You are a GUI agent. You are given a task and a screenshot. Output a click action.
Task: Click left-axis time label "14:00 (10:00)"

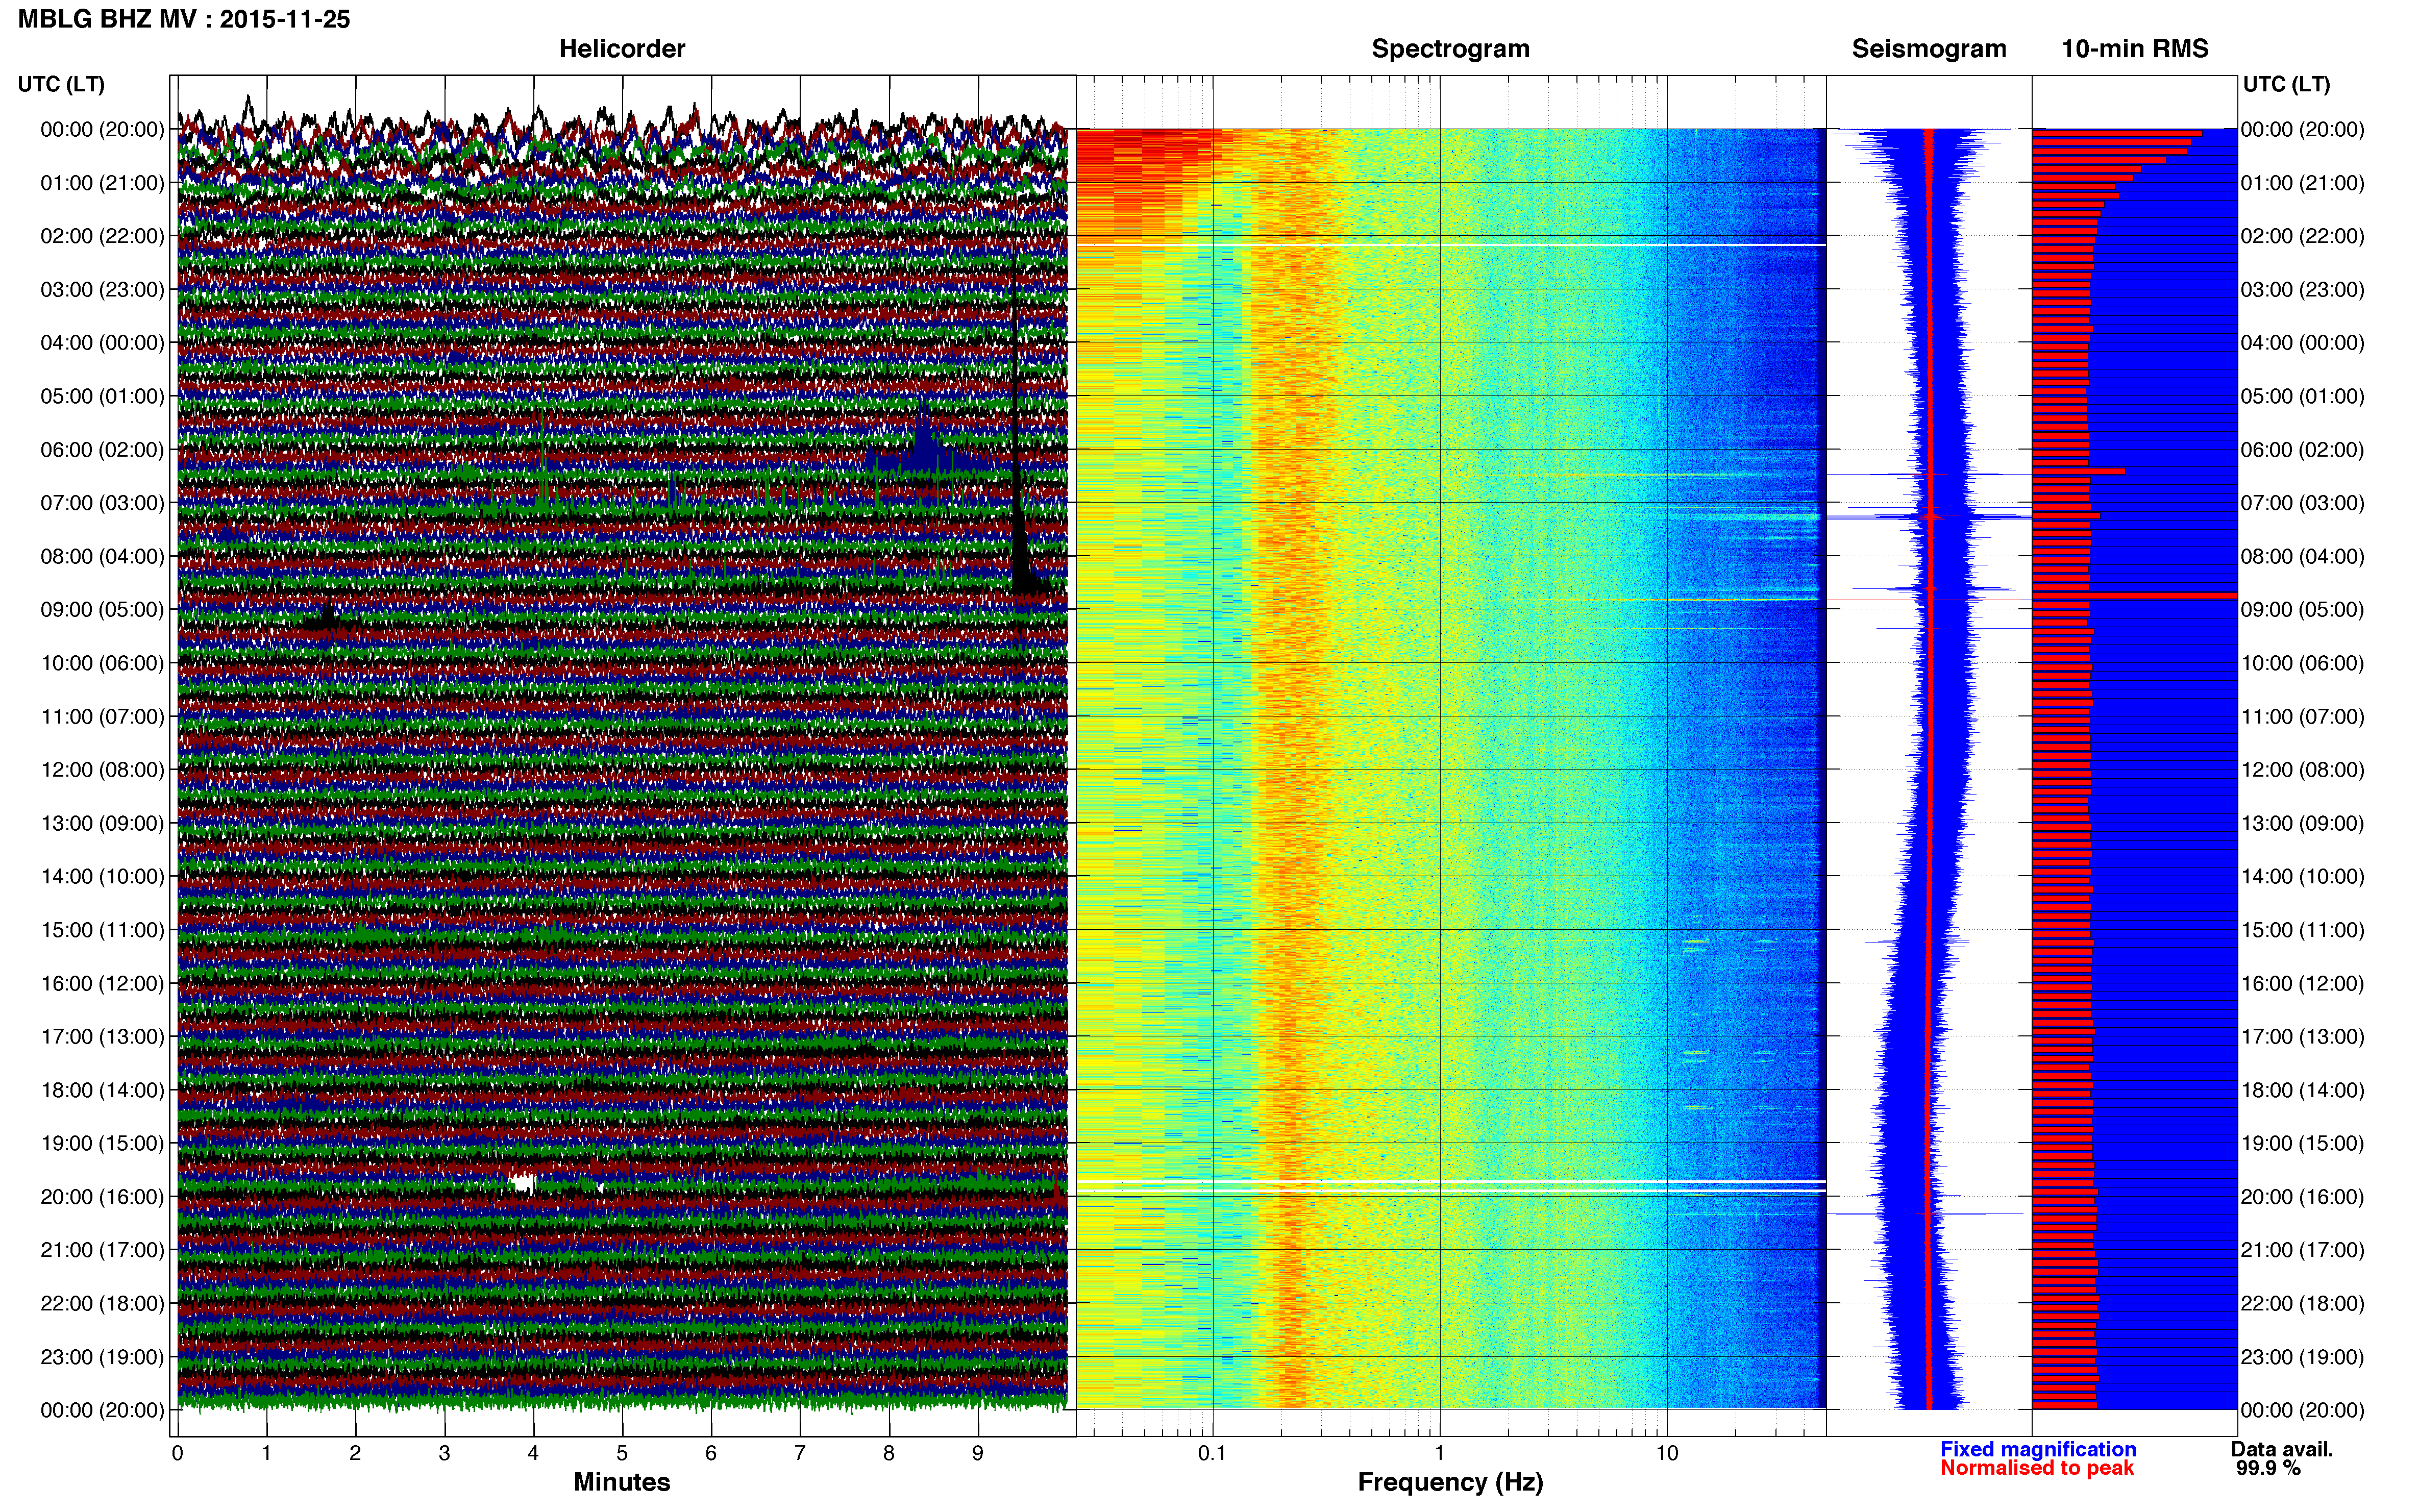[x=102, y=877]
